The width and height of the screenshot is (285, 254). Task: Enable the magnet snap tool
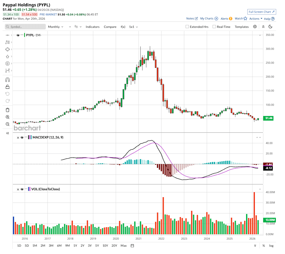pyautogui.click(x=7, y=79)
